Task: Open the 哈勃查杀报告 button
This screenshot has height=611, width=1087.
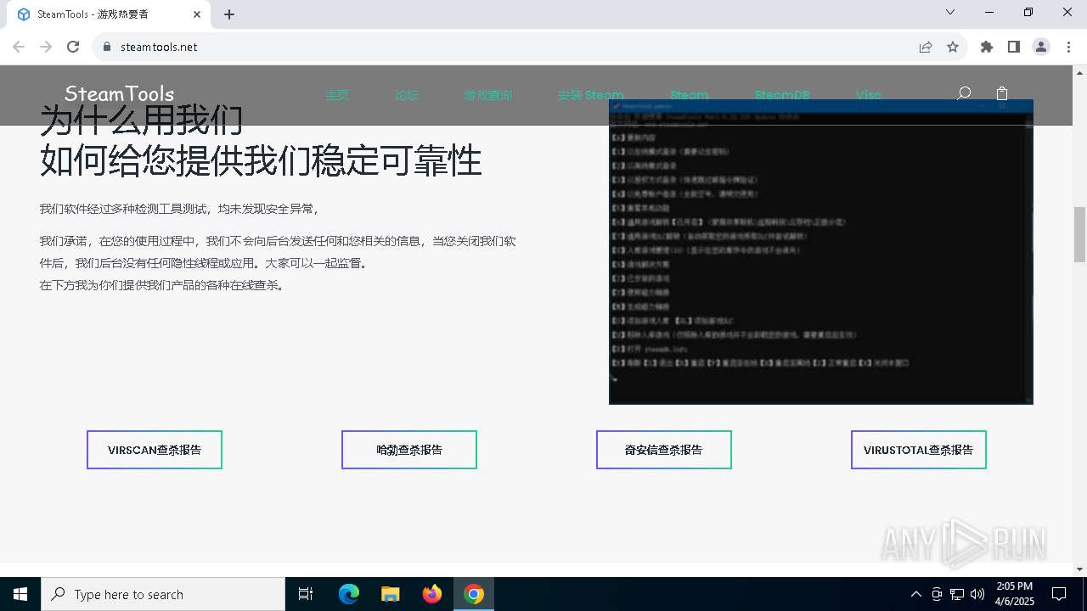Action: coord(409,450)
